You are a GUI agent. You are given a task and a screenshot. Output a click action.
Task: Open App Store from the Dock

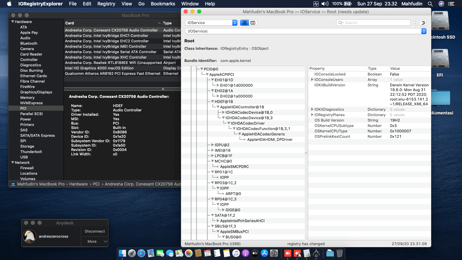coord(264,253)
